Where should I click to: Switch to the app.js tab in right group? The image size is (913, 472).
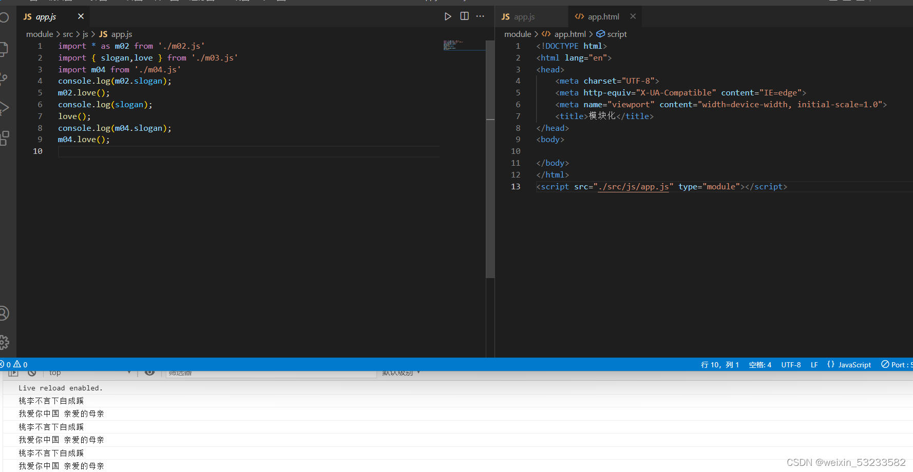(524, 16)
